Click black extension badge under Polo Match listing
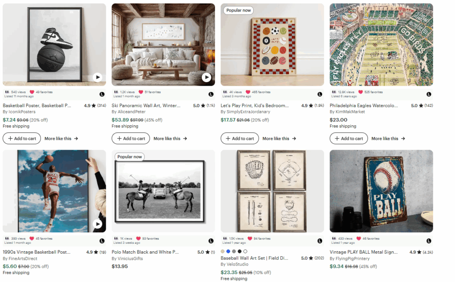Screen dimensions: 455x282 coord(211,240)
